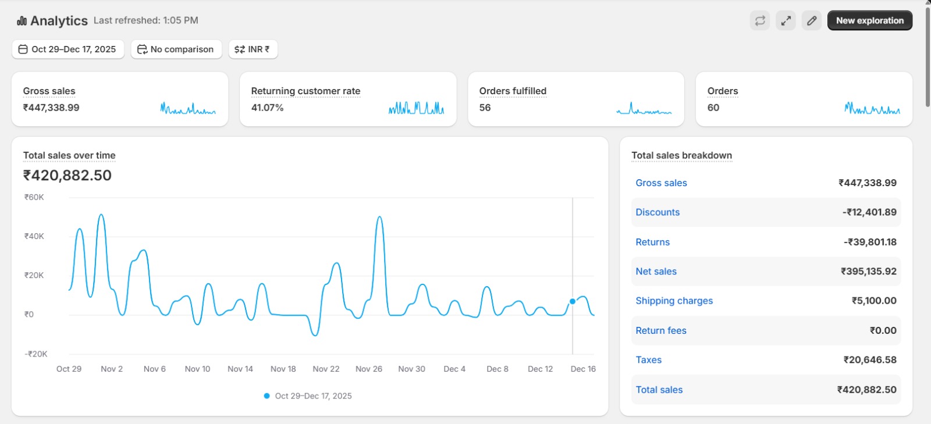Viewport: 931px width, 424px height.
Task: Click the highlighted data point on chart
Action: [573, 301]
